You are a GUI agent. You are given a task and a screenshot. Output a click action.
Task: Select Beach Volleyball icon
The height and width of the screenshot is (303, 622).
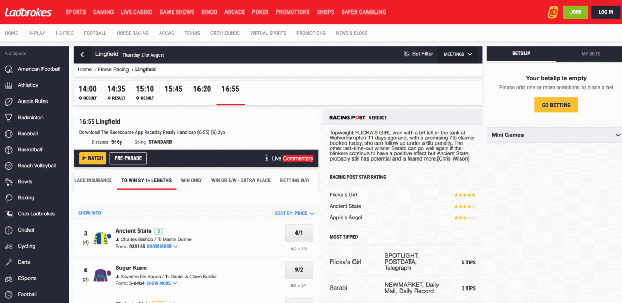(9, 166)
